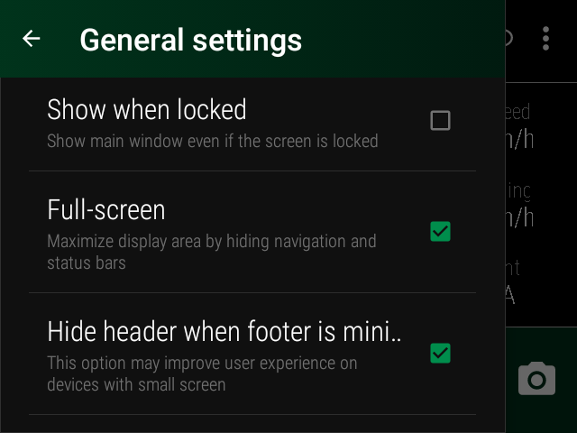Viewport: 577px width, 433px height.
Task: Click the 'devices with small screen' description line
Action: pyautogui.click(x=136, y=385)
